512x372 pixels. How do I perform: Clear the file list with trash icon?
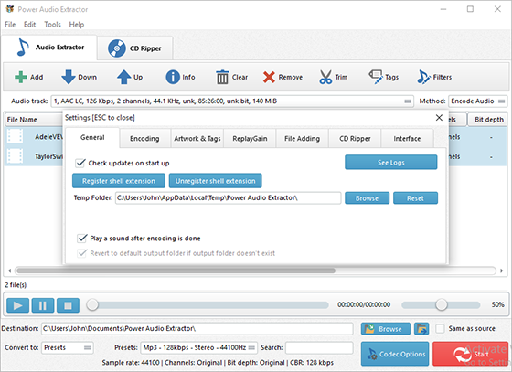point(222,78)
